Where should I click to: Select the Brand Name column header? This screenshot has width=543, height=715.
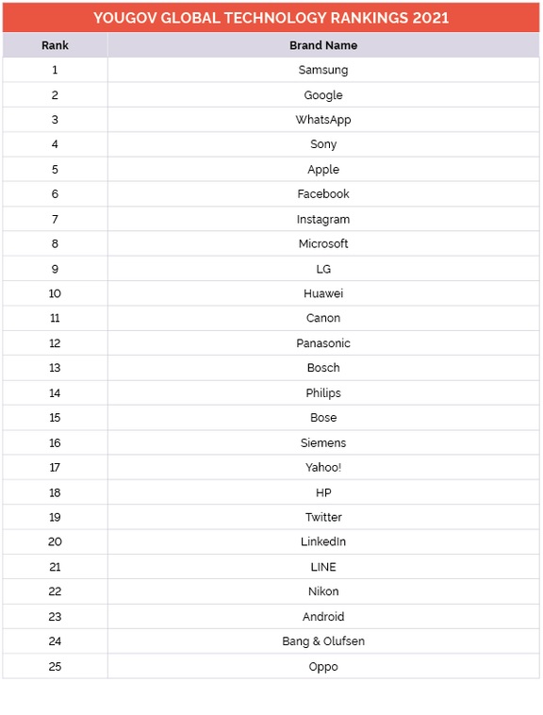point(323,45)
